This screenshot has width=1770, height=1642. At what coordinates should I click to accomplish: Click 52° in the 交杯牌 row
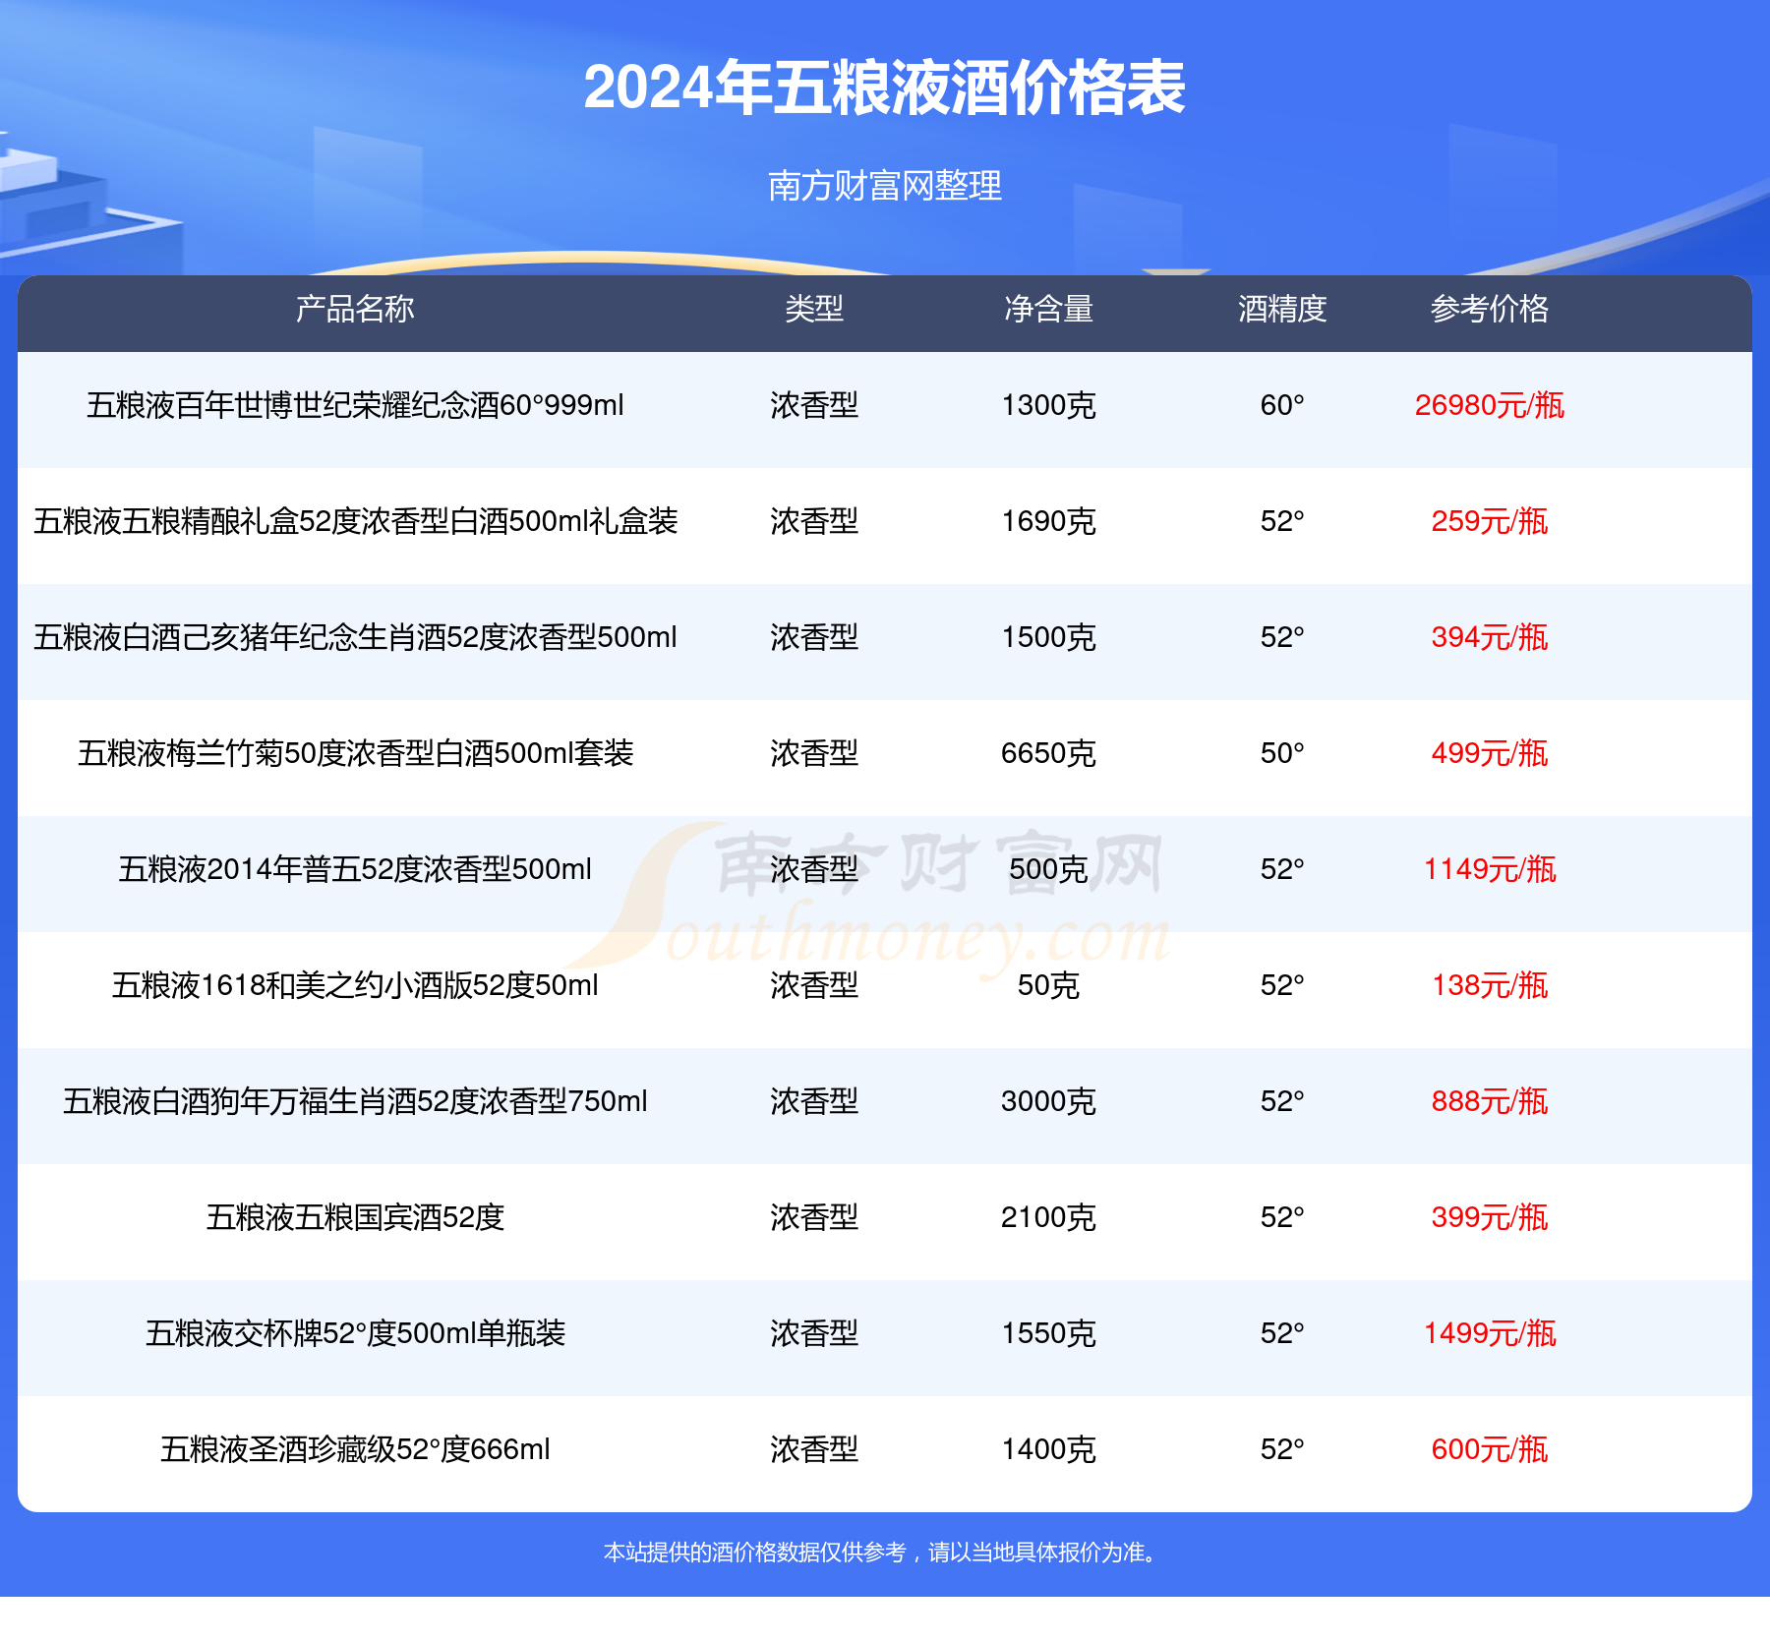coord(1282,1333)
